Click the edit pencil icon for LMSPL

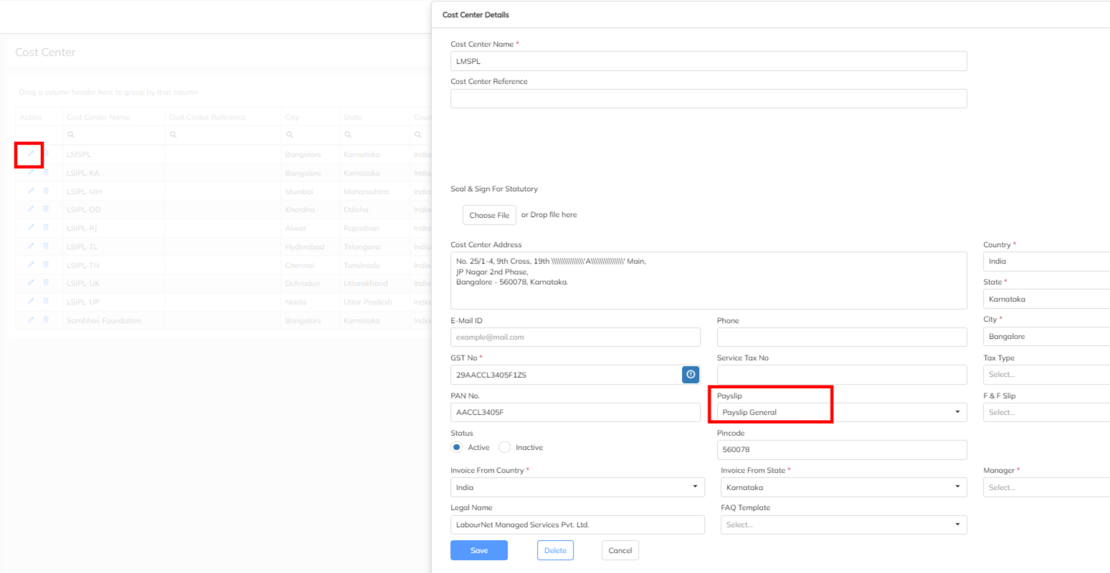coord(30,153)
